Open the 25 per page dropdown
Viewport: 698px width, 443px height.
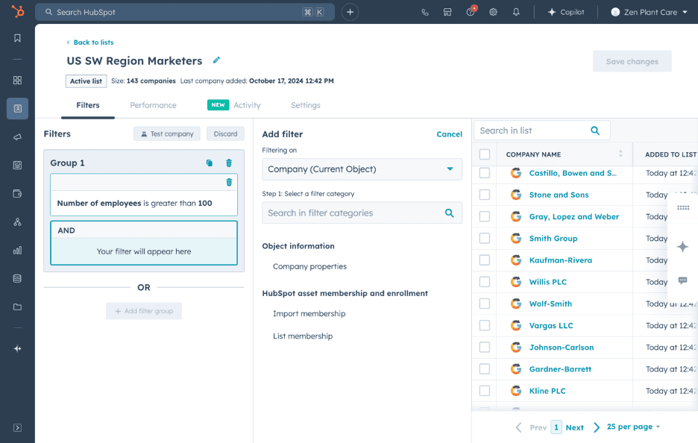pyautogui.click(x=630, y=427)
